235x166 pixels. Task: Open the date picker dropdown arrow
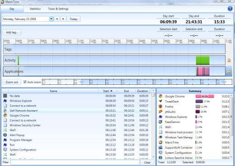pyautogui.click(x=52, y=19)
